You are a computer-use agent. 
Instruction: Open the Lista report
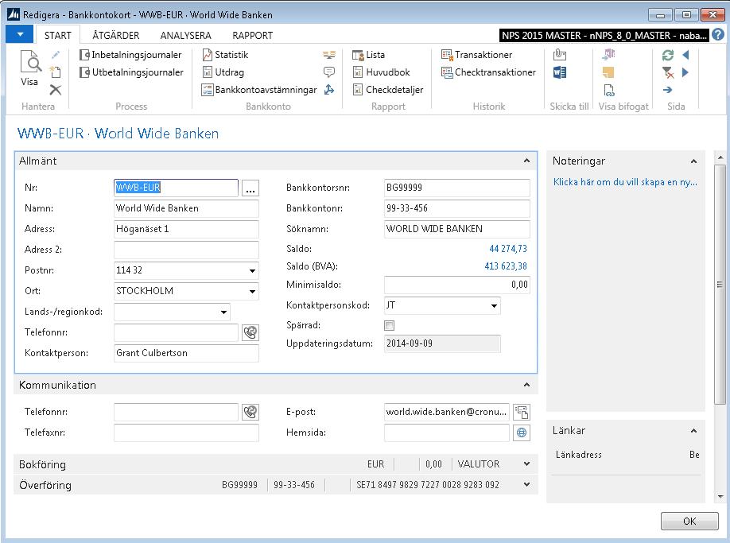coord(369,55)
